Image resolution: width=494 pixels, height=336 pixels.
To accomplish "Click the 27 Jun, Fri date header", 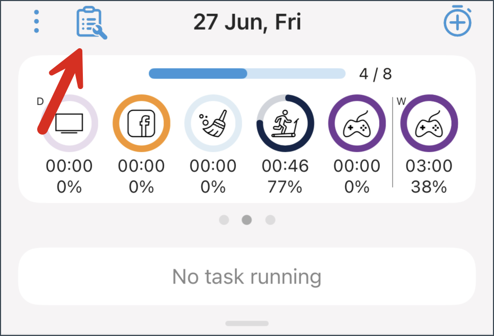I will click(248, 22).
